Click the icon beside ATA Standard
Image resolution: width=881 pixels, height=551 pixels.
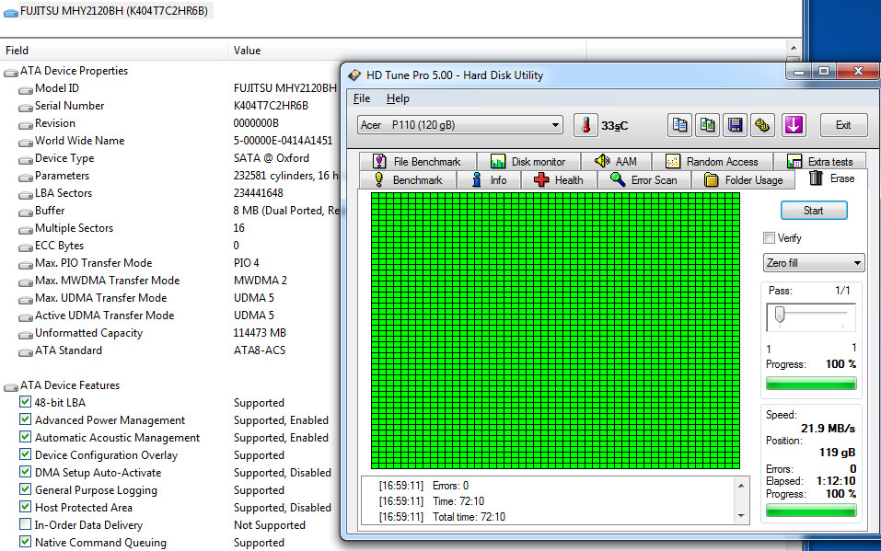pos(25,351)
